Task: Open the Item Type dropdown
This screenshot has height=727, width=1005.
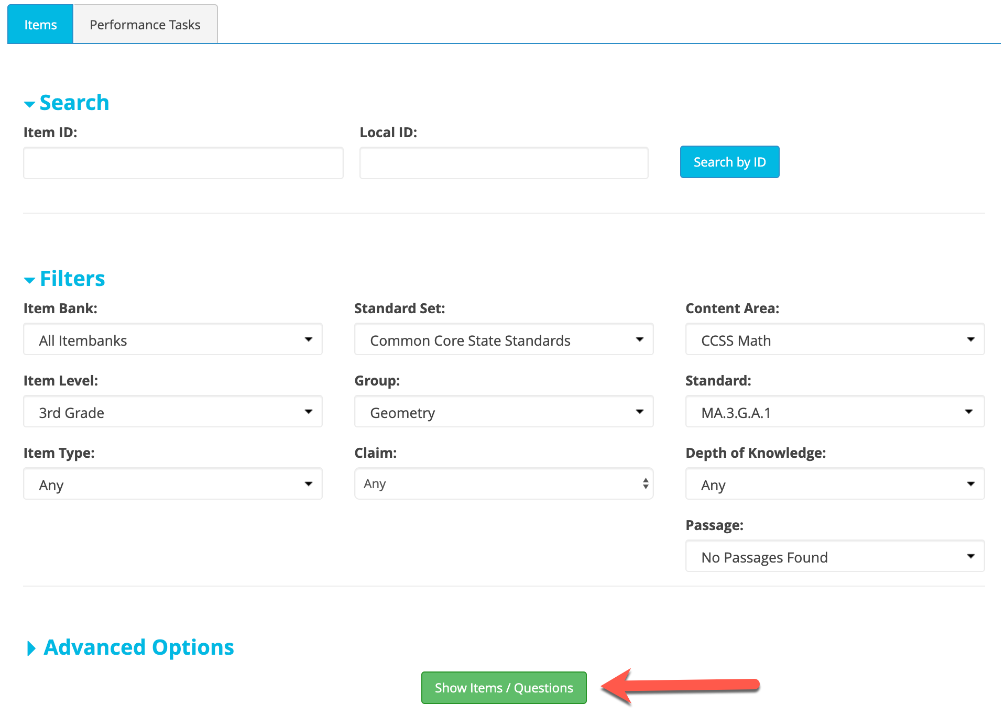Action: coord(173,484)
